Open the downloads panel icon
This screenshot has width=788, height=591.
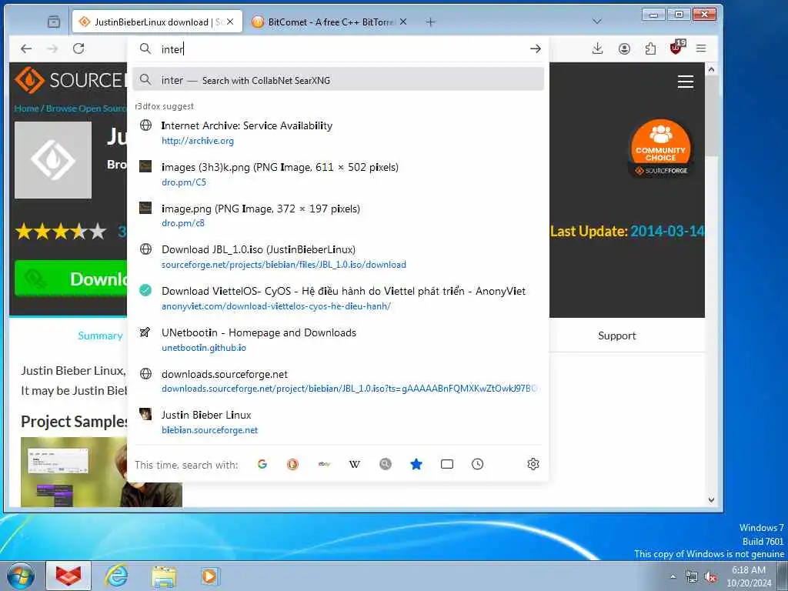[597, 48]
